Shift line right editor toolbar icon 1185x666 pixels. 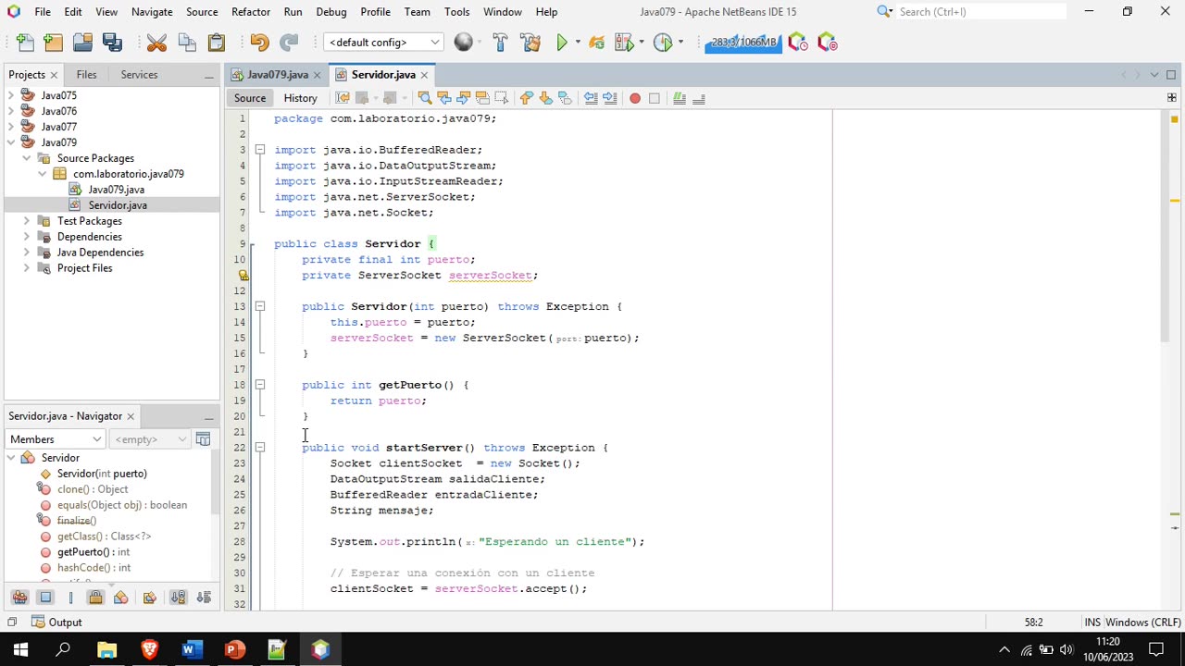pos(610,98)
